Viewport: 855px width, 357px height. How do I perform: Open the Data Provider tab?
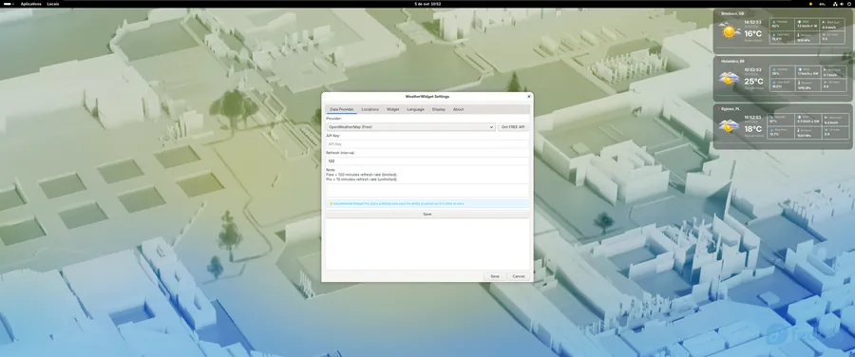(342, 109)
